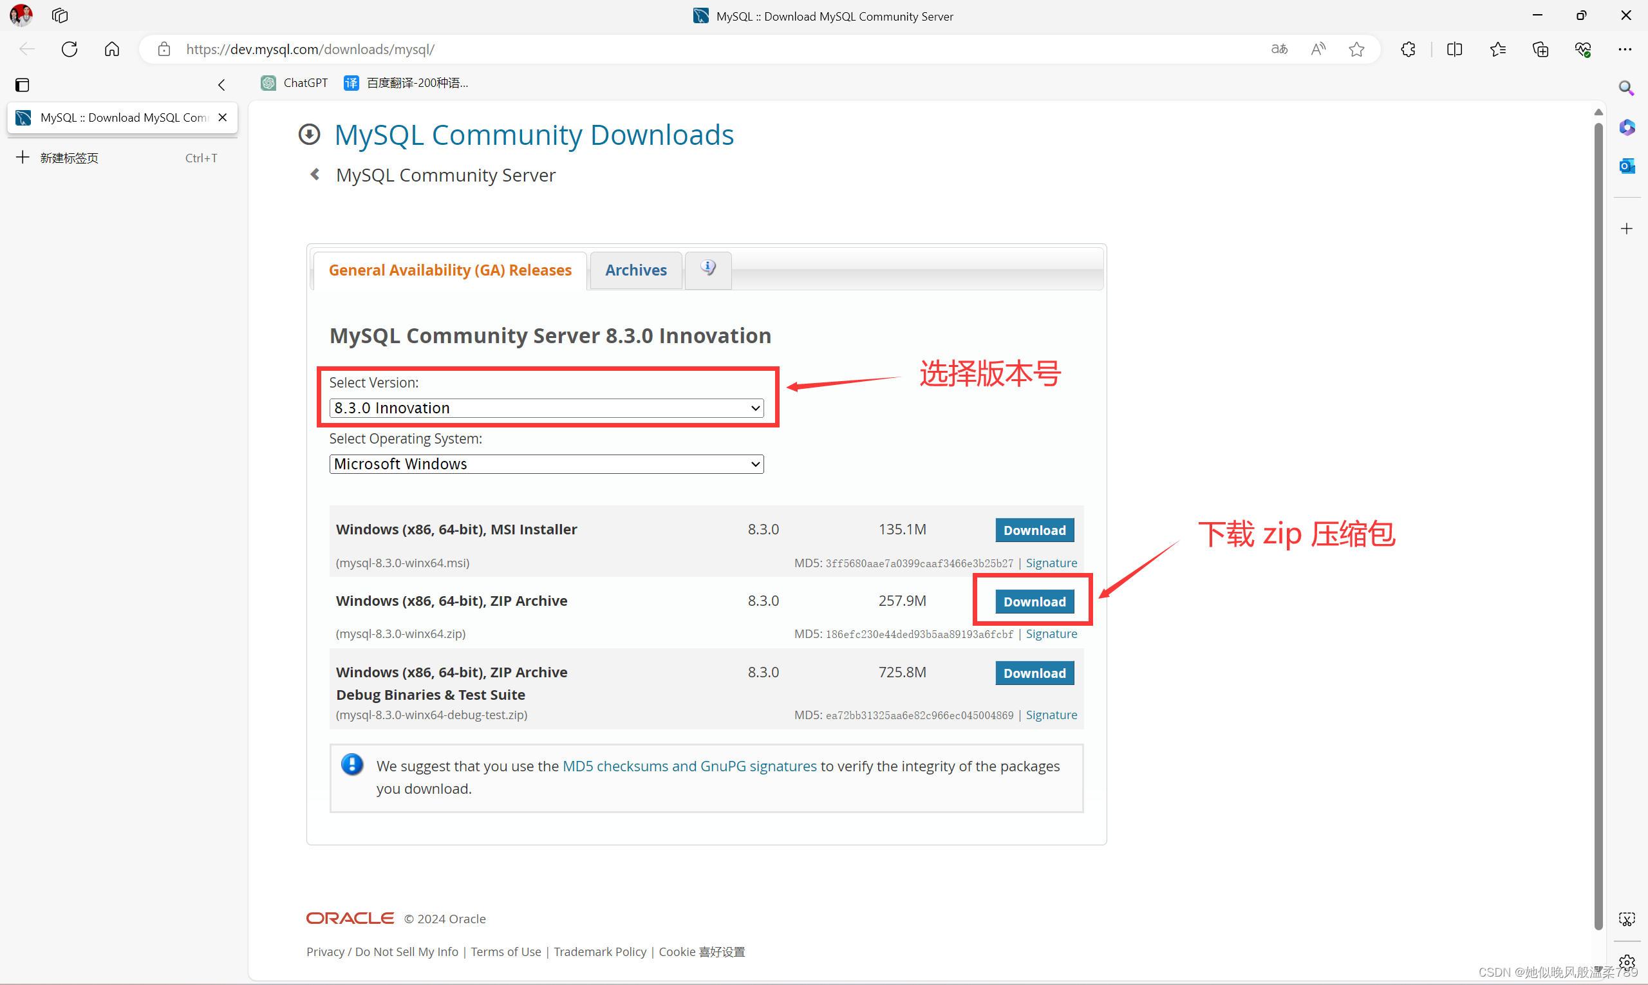Click the browser refresh page icon
This screenshot has width=1648, height=985.
(69, 49)
